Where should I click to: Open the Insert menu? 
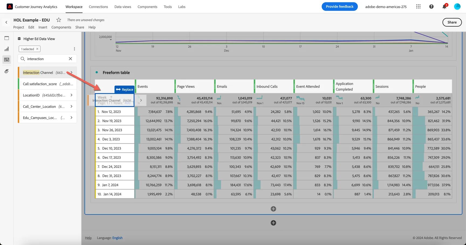pos(43,27)
